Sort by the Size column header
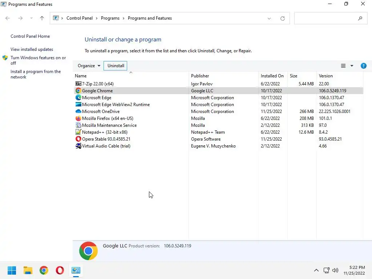The height and width of the screenshot is (279, 372). click(302, 76)
